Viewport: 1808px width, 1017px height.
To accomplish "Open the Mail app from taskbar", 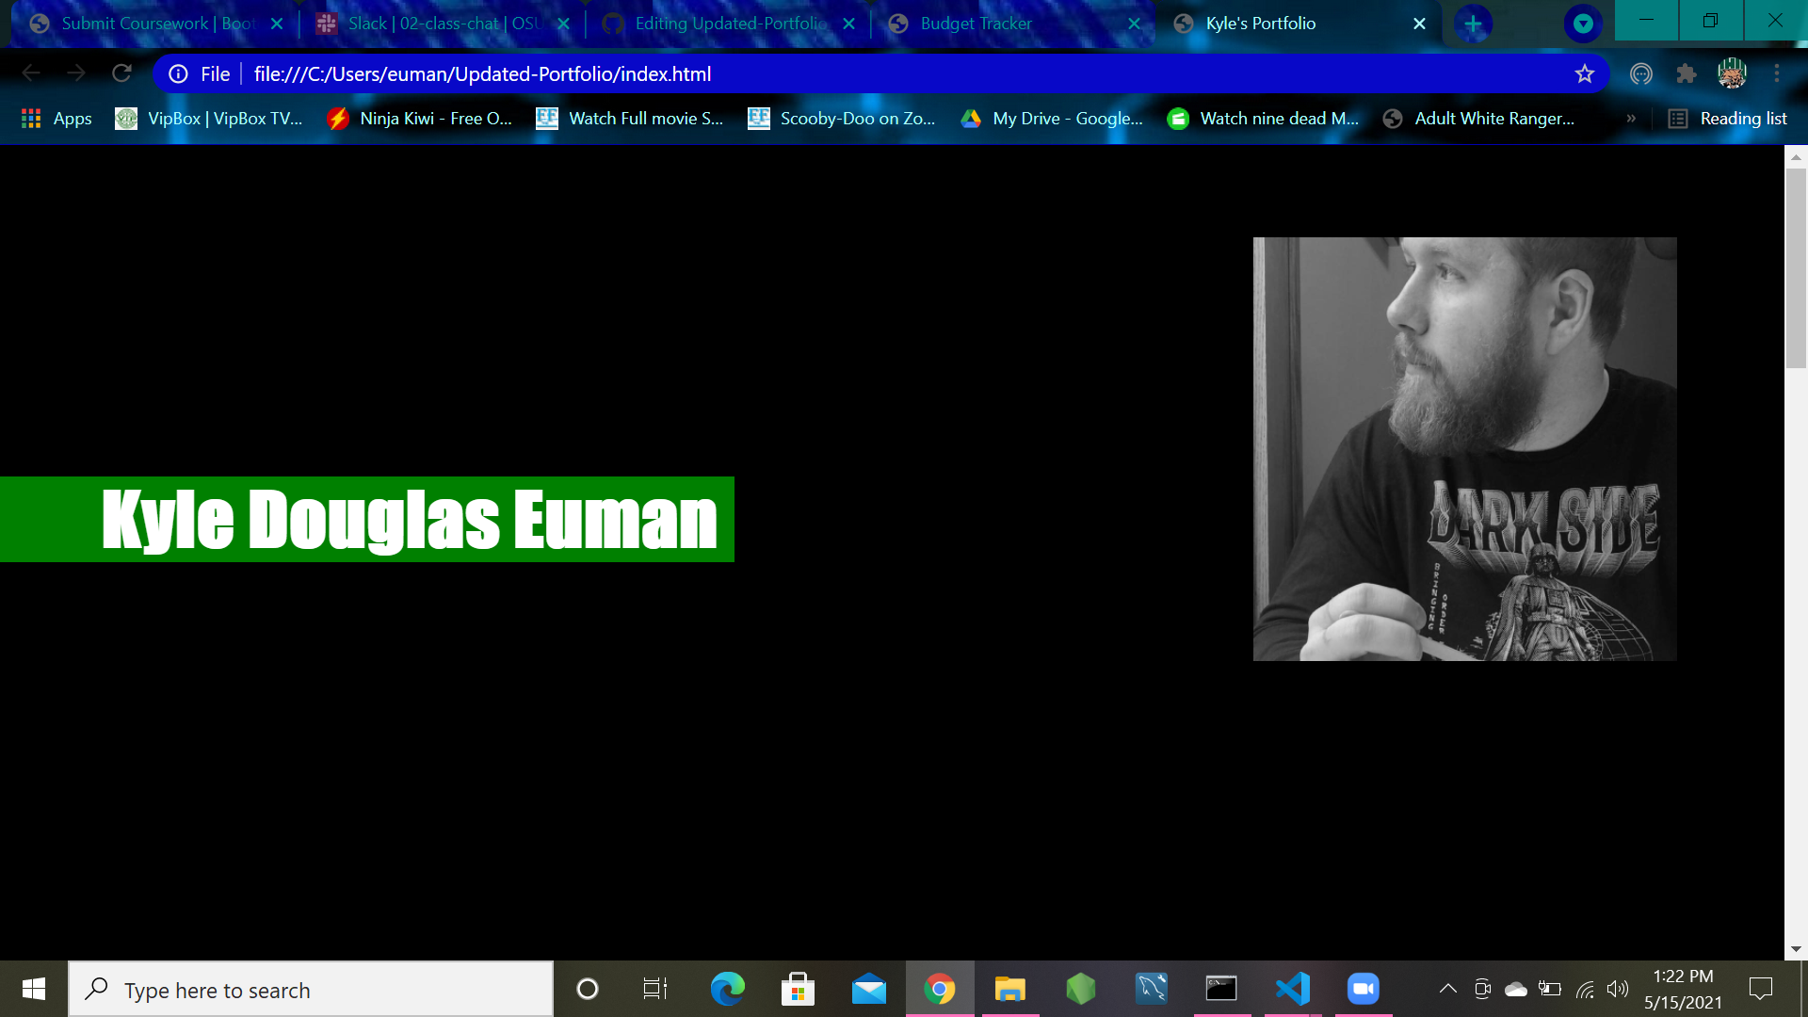I will [868, 989].
